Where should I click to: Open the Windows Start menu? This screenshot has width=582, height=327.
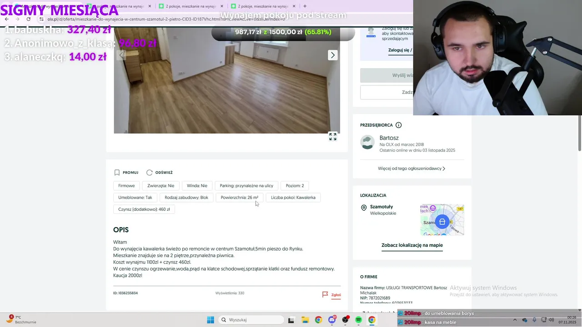click(211, 320)
